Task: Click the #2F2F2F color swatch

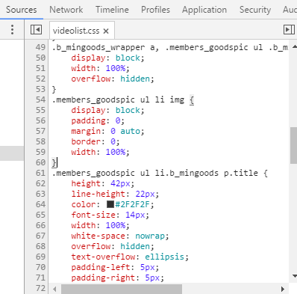Action: (x=110, y=204)
